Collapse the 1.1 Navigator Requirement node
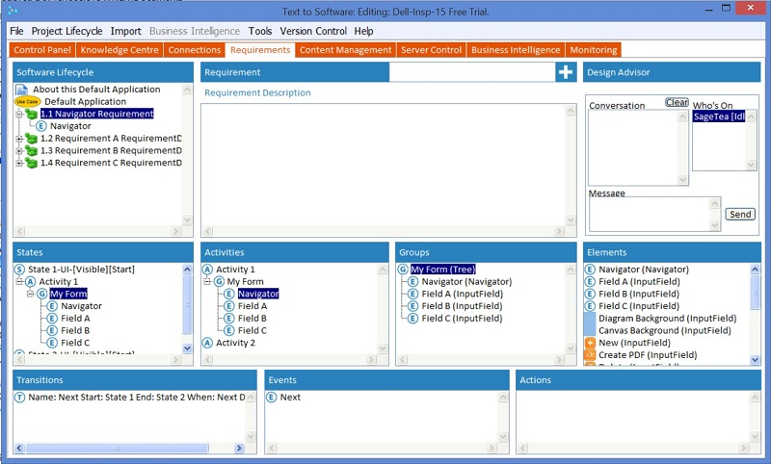 pos(19,114)
